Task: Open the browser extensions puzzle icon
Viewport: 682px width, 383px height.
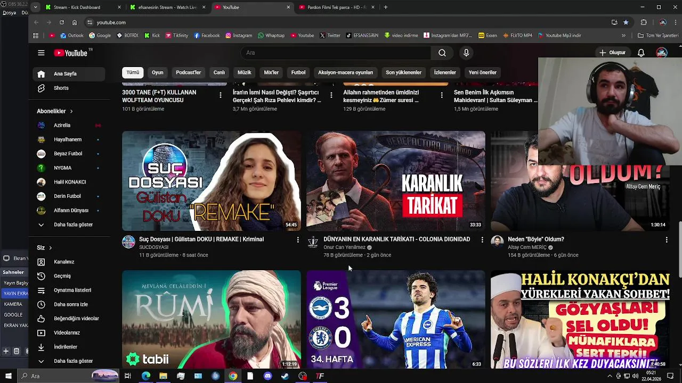Action: [644, 22]
